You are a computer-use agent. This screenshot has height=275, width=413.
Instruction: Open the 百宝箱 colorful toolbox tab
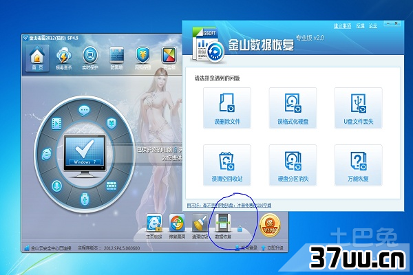[169, 58]
